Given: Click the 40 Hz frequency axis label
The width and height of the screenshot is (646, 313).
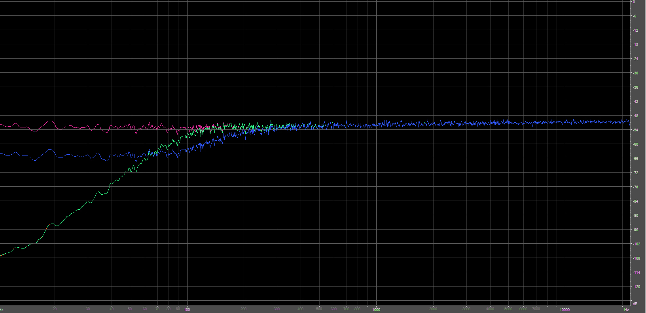Looking at the screenshot, I should [112, 309].
